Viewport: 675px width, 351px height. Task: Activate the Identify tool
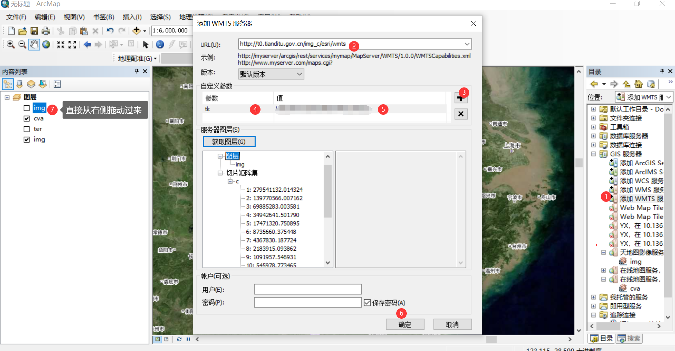coord(160,45)
